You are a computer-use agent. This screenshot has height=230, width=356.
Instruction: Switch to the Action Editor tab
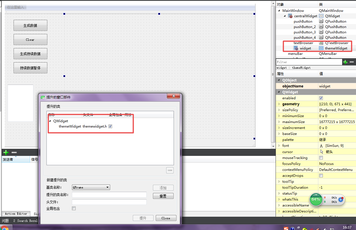[16, 214]
